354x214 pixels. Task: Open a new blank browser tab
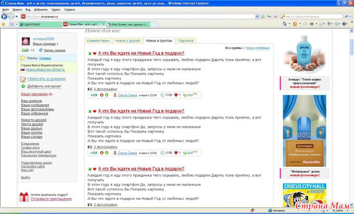point(154,24)
